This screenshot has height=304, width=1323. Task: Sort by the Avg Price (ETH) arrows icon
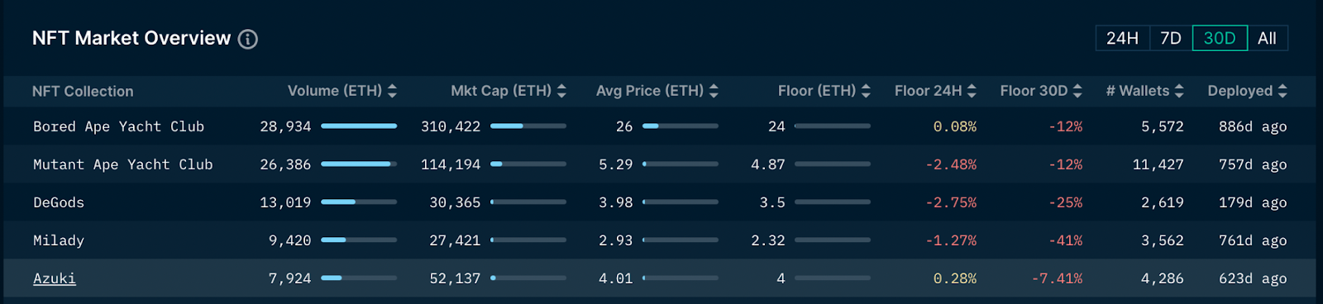[x=714, y=91]
